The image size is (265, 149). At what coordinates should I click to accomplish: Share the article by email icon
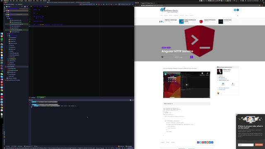point(210,142)
